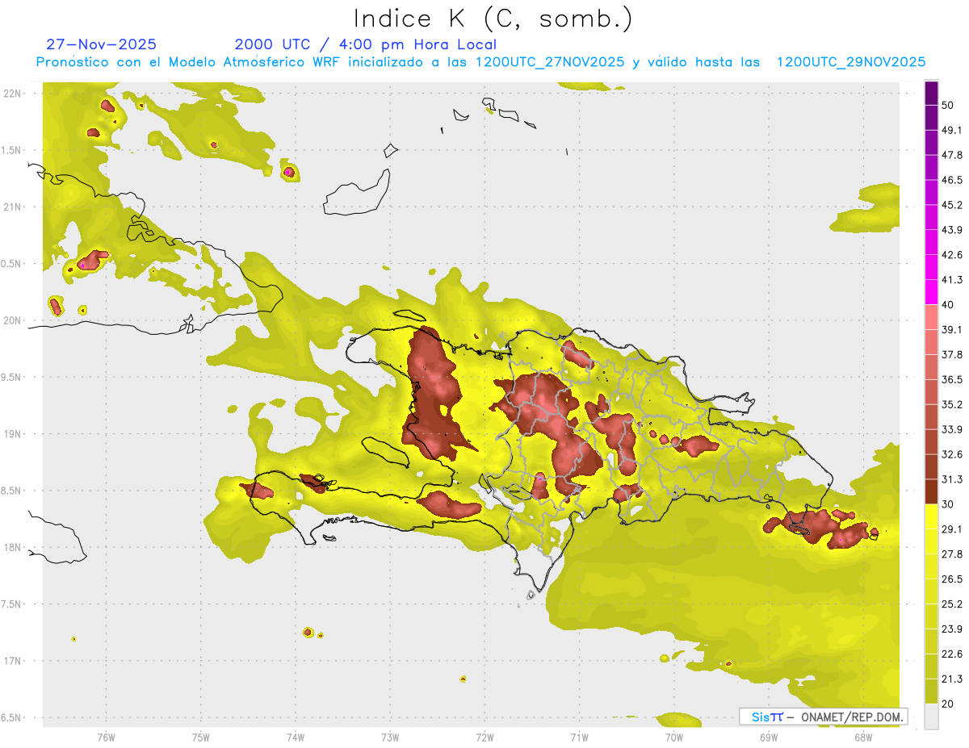
Task: Click the '75W' longitude label
Action: tap(200, 737)
